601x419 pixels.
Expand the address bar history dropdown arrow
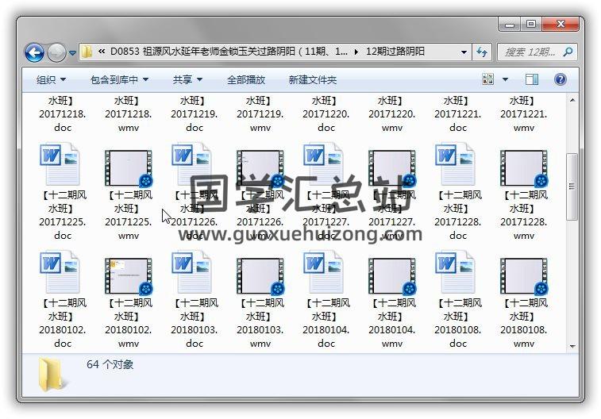point(464,52)
